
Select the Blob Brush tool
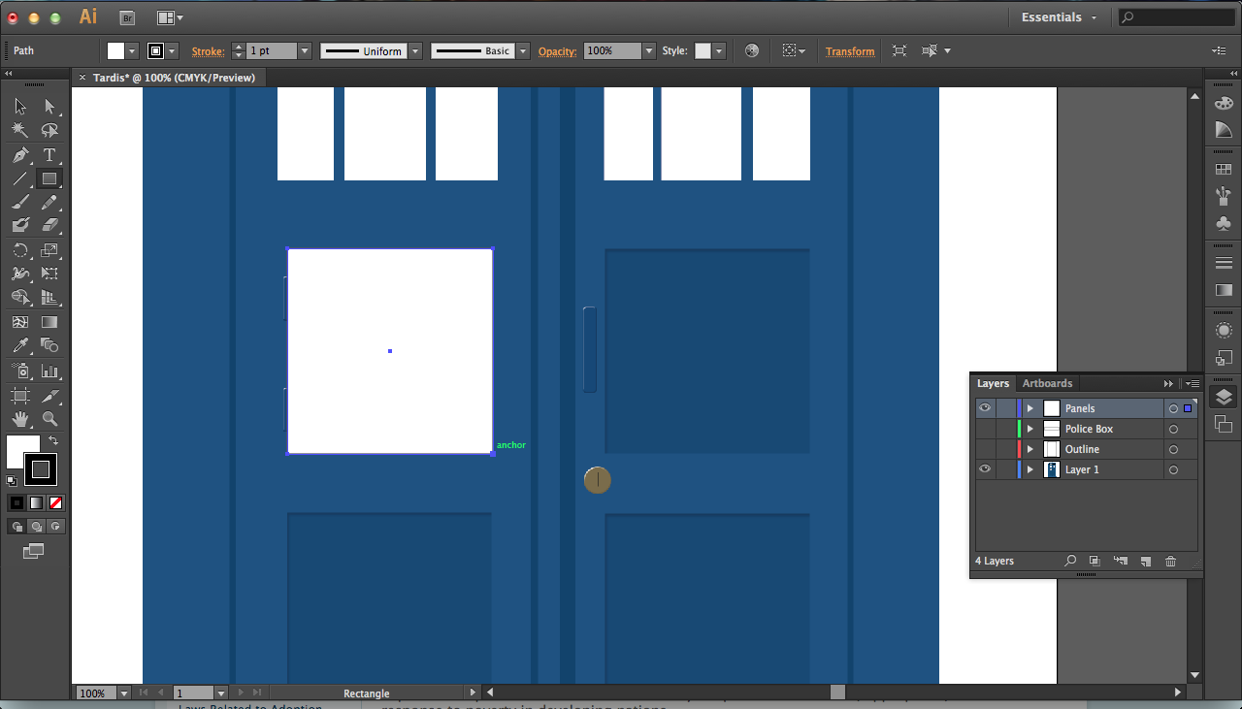(20, 225)
